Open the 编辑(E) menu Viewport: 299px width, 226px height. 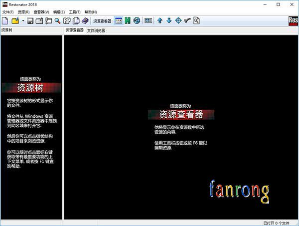click(x=59, y=12)
